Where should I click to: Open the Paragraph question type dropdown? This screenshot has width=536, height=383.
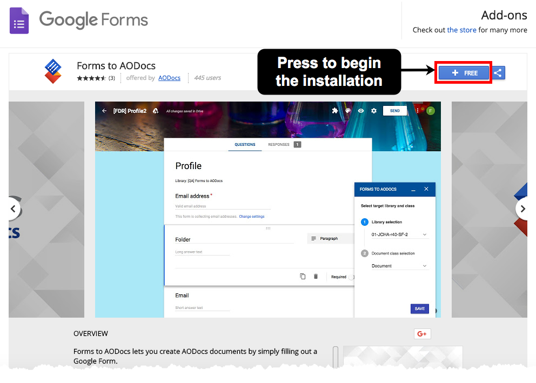(x=330, y=238)
